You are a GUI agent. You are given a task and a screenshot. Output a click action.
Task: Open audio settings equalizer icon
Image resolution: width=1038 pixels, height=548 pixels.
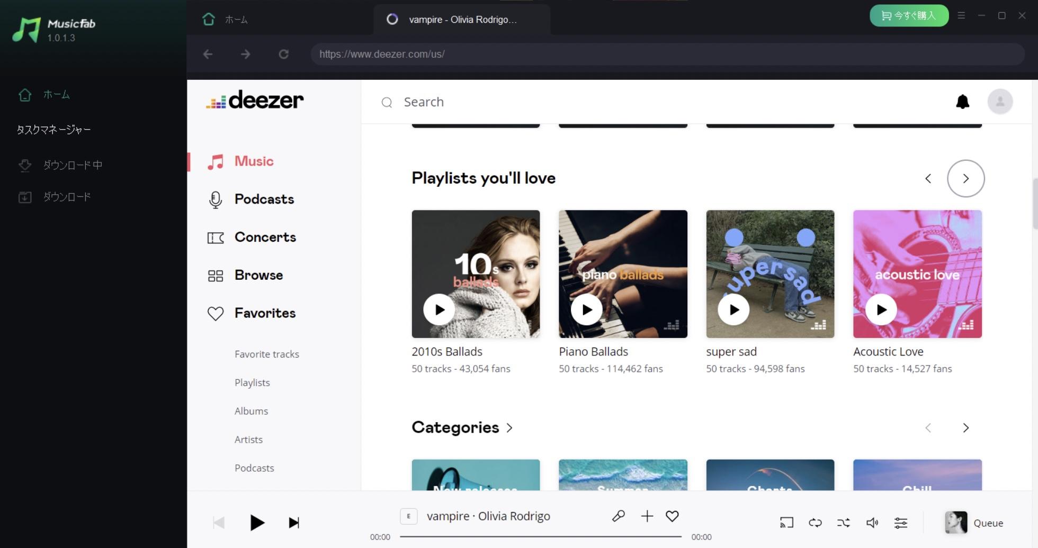900,523
